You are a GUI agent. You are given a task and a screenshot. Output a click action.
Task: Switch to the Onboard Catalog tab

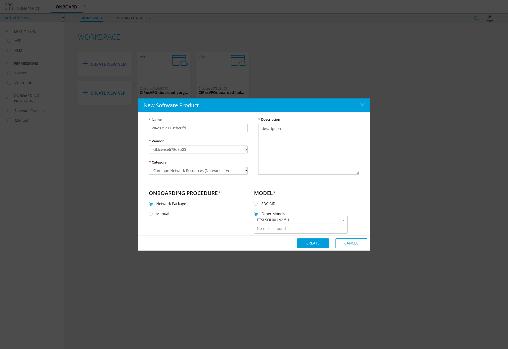(131, 18)
